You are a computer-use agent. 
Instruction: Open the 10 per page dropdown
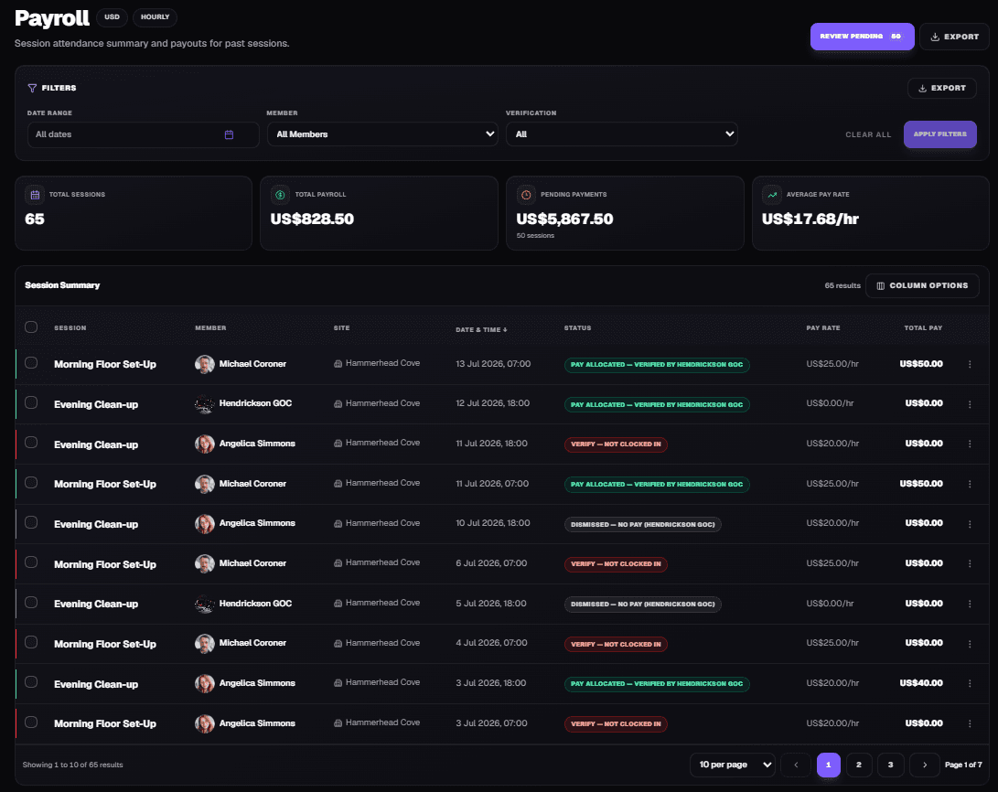[733, 765]
